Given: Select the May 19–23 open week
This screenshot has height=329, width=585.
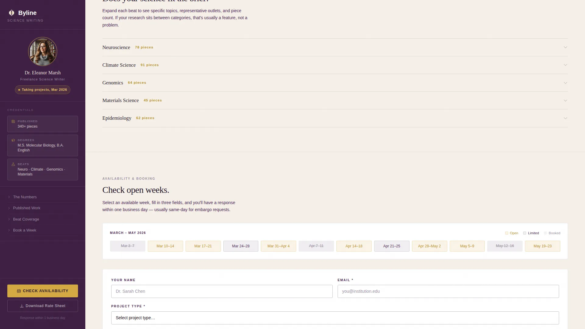Looking at the screenshot, I should click(543, 246).
